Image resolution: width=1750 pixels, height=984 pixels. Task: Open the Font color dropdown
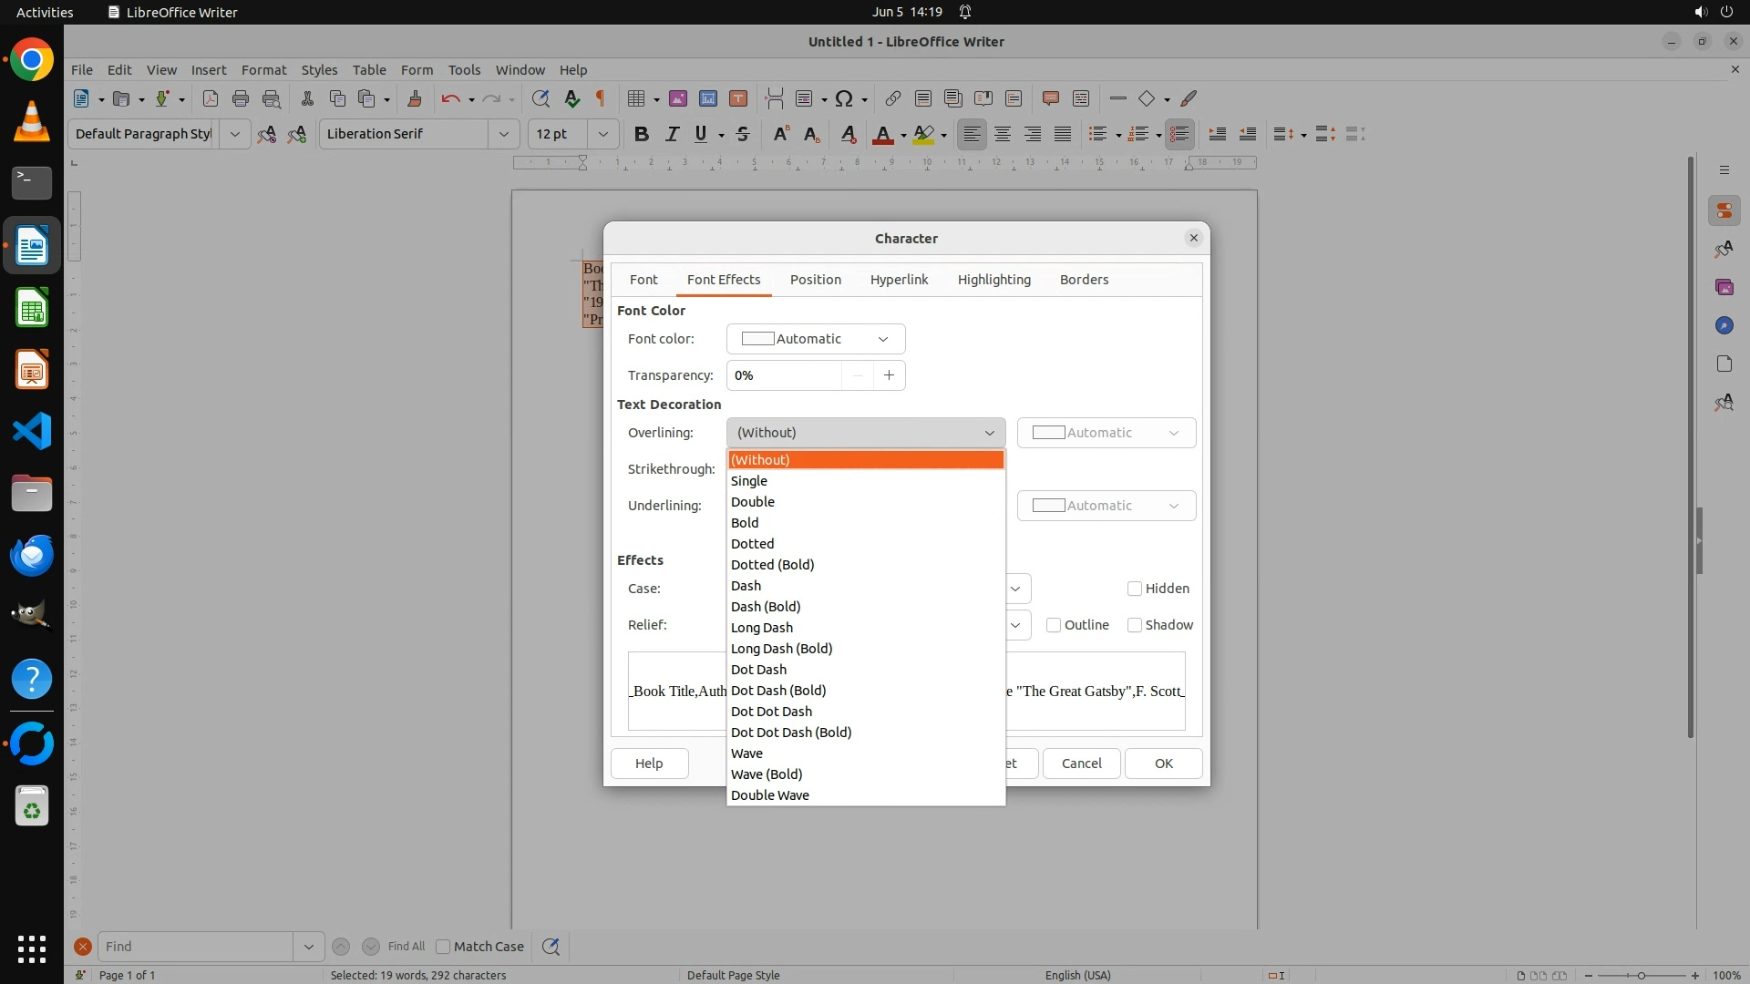click(816, 339)
